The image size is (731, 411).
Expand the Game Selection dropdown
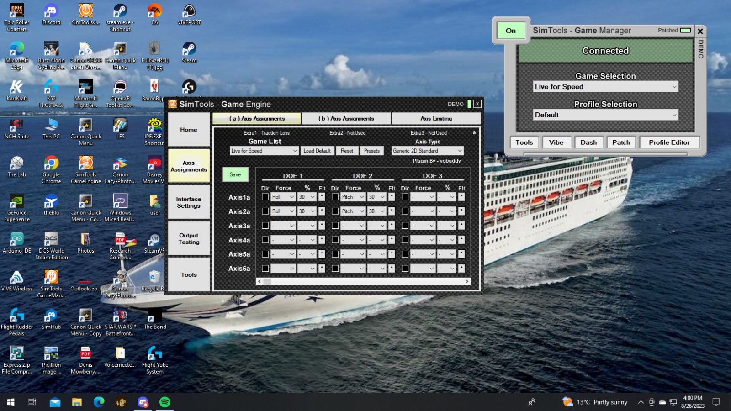click(605, 87)
